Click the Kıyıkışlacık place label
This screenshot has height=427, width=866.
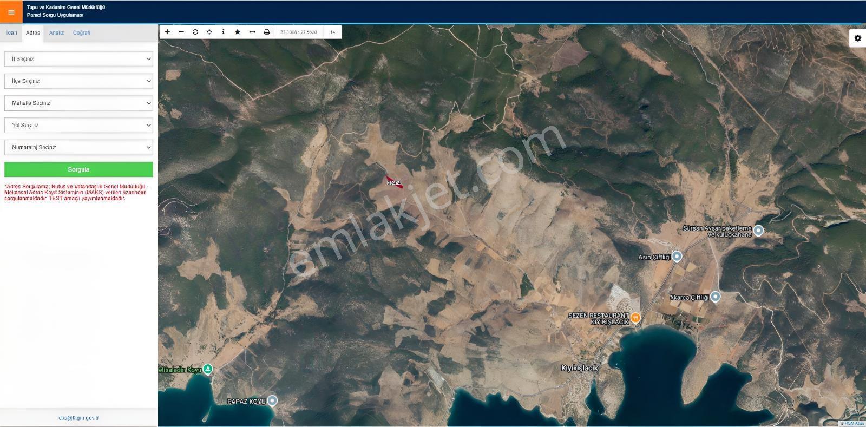coord(580,368)
